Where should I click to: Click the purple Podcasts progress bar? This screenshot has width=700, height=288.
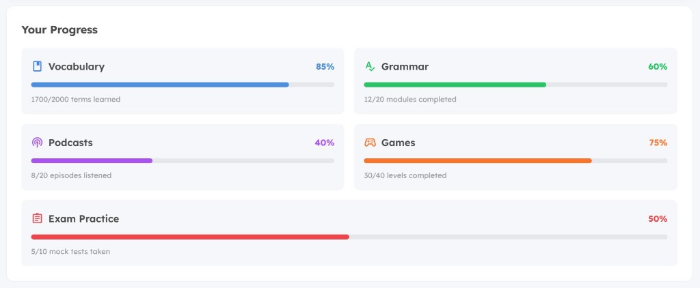tap(92, 161)
